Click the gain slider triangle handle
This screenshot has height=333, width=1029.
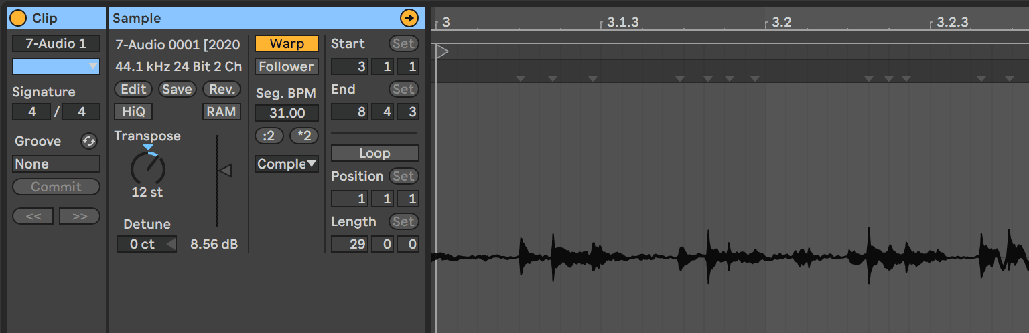[x=225, y=171]
